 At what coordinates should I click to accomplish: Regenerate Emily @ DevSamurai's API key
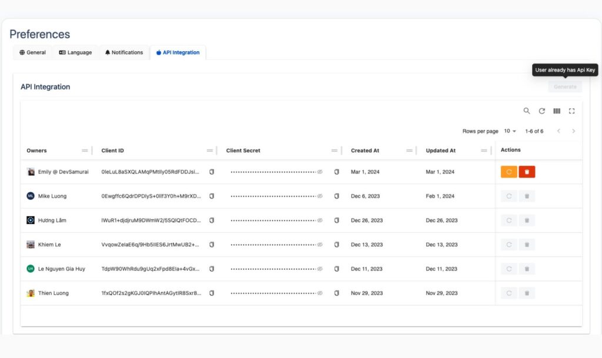click(509, 171)
